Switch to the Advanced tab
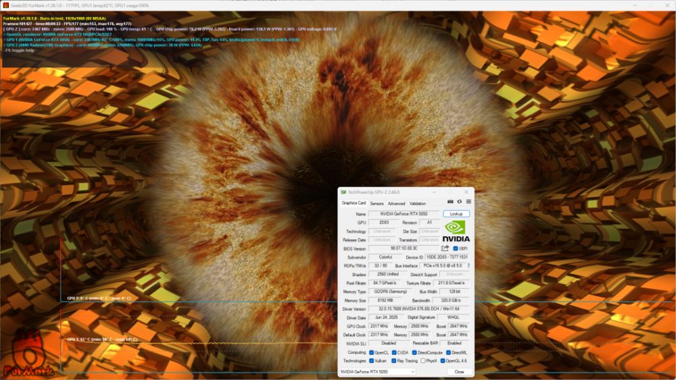The height and width of the screenshot is (380, 676). [396, 204]
